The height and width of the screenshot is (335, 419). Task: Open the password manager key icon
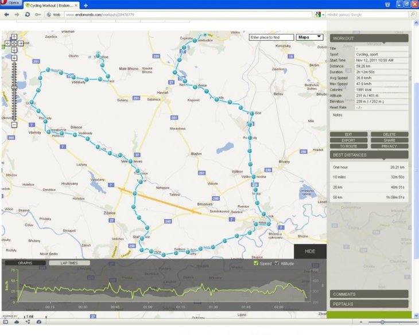click(x=38, y=15)
